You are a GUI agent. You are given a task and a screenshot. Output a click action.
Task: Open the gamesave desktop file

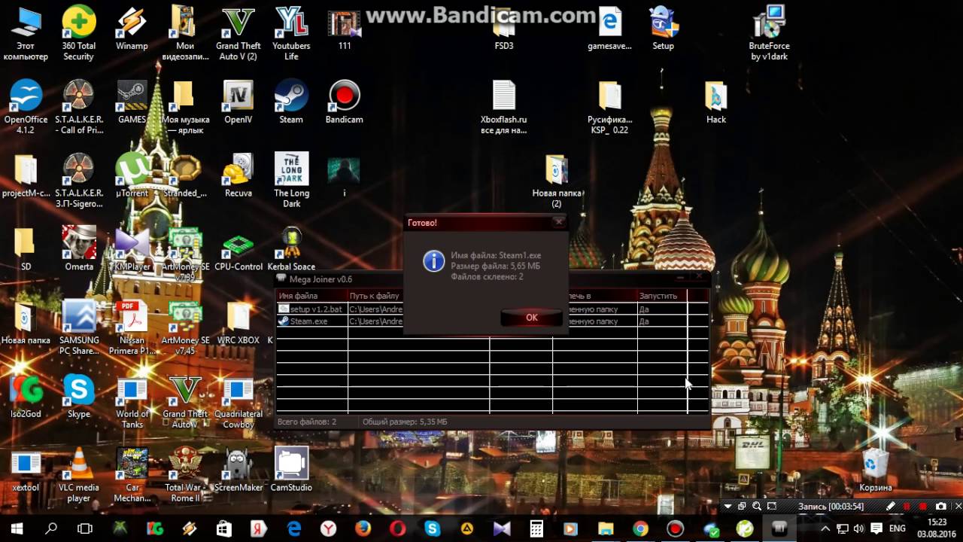click(x=609, y=29)
